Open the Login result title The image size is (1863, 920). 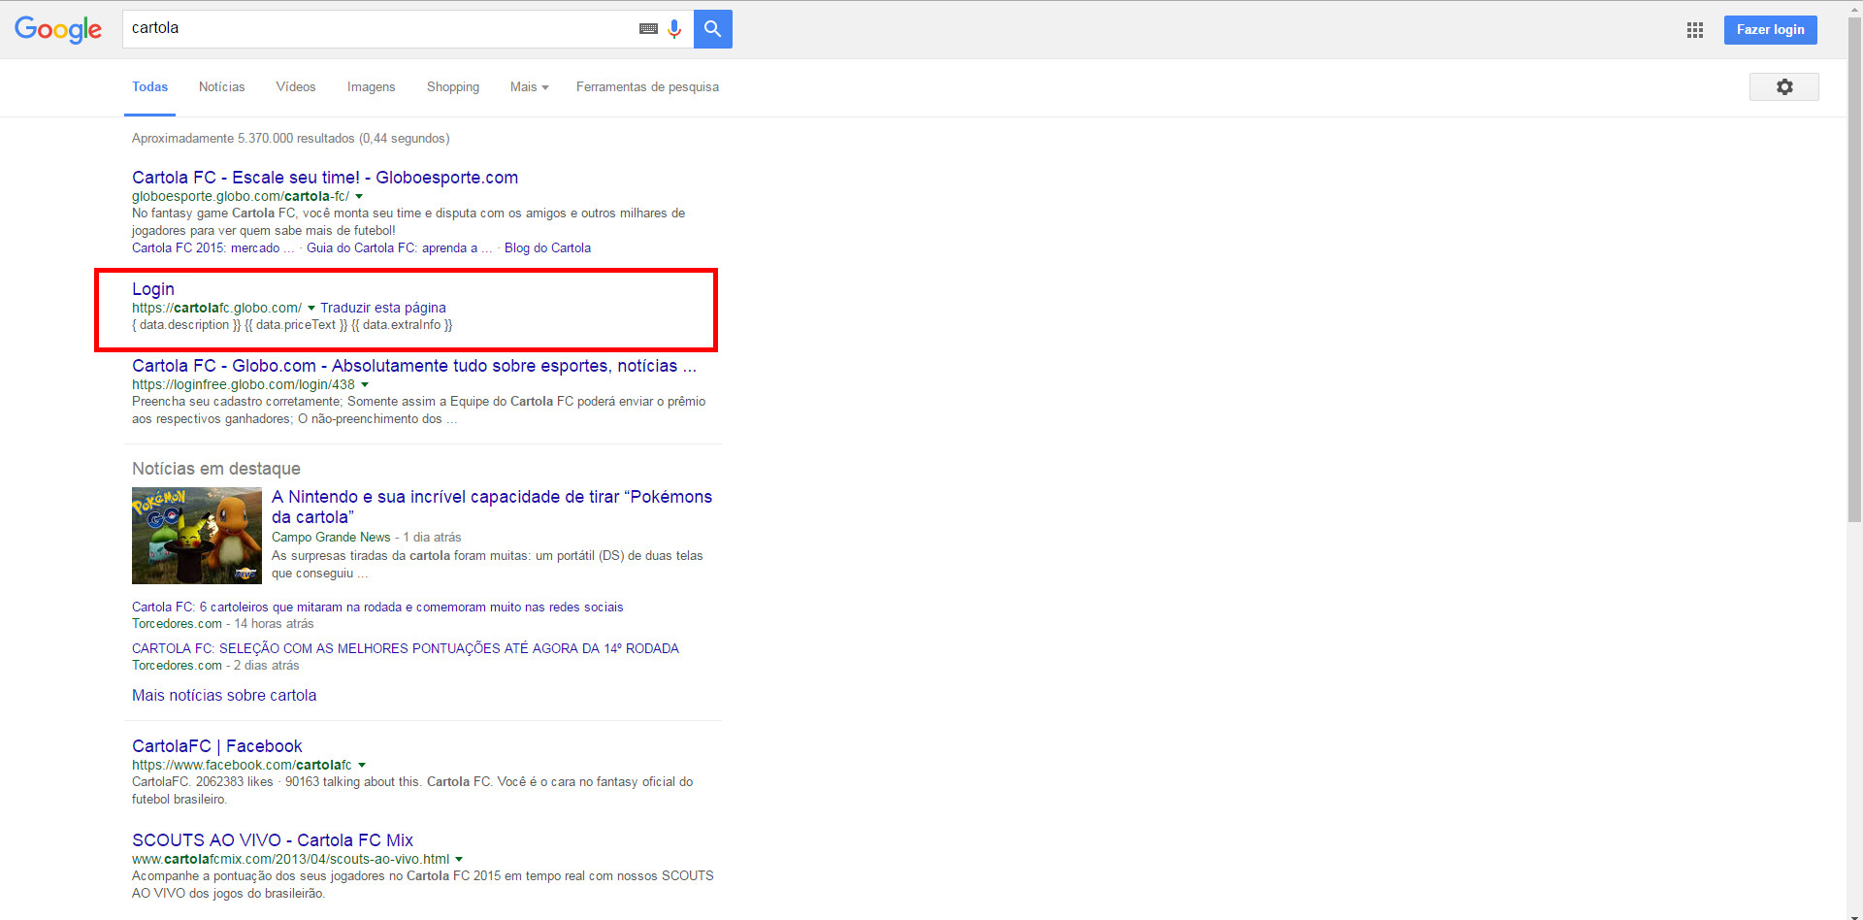tap(153, 289)
